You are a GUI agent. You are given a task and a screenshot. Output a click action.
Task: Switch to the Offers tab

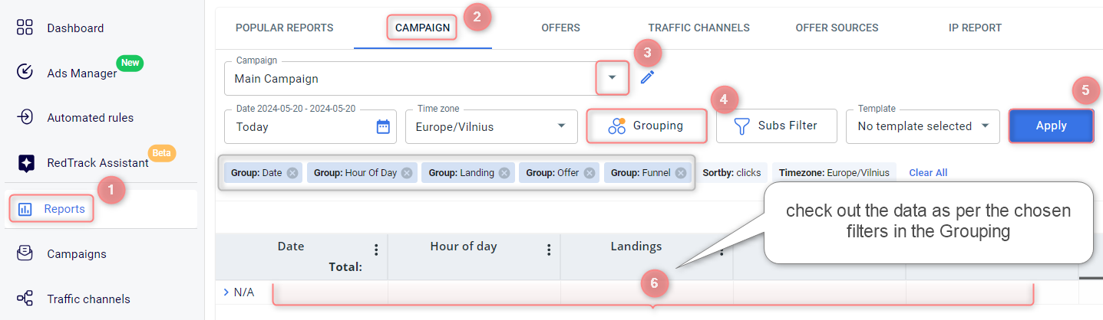pos(560,28)
